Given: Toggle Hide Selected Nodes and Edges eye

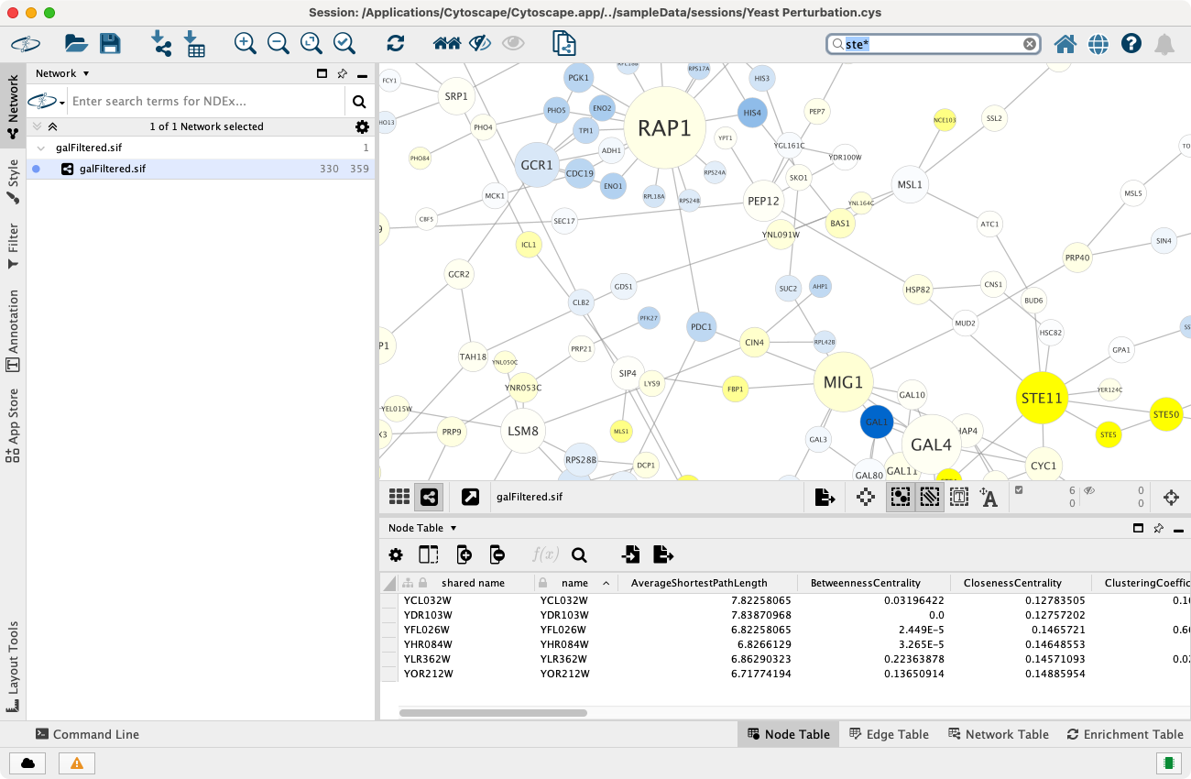Looking at the screenshot, I should click(x=479, y=43).
